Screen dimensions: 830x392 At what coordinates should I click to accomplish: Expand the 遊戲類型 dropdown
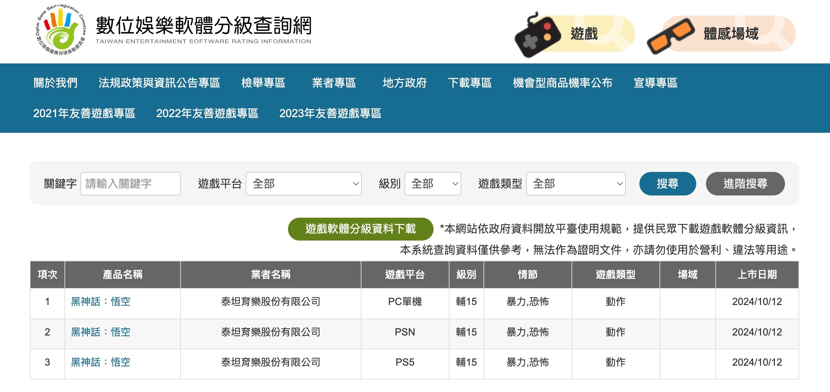click(x=576, y=184)
